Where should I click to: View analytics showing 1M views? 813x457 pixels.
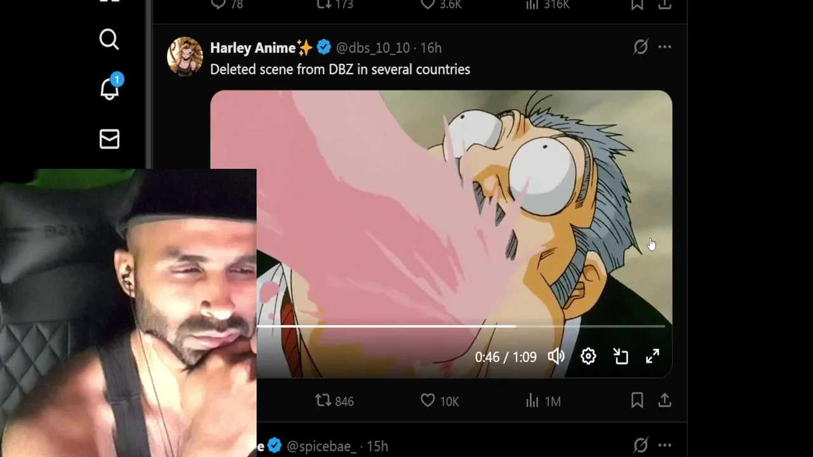(x=543, y=401)
